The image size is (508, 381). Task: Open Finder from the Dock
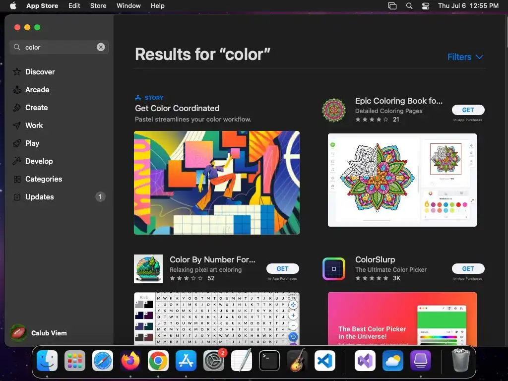point(47,361)
